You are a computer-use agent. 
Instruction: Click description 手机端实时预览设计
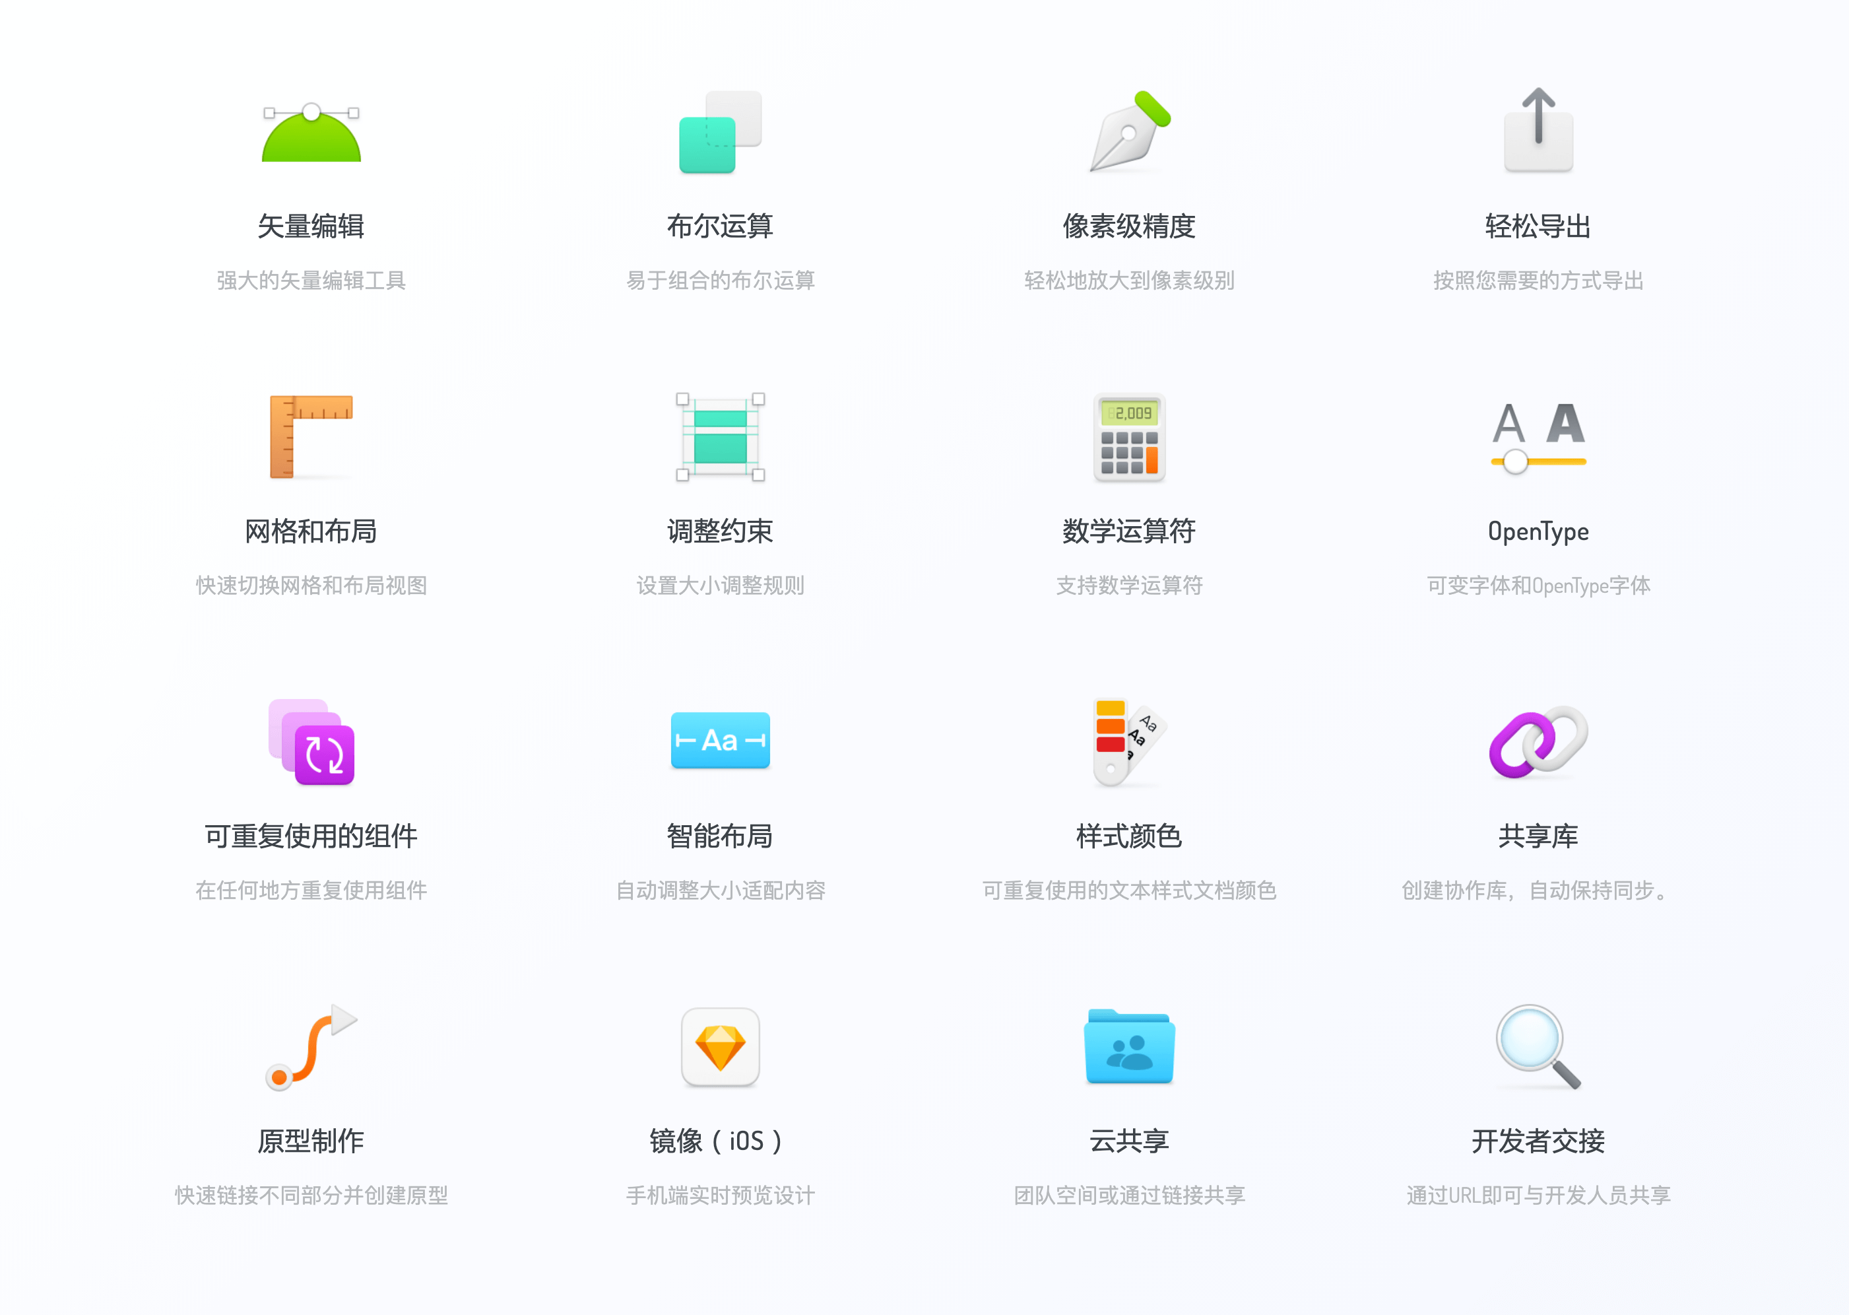click(x=720, y=1195)
